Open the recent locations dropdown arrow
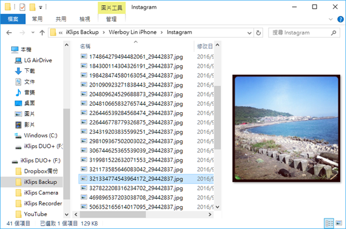This screenshot has height=229, width=346. (x=33, y=33)
